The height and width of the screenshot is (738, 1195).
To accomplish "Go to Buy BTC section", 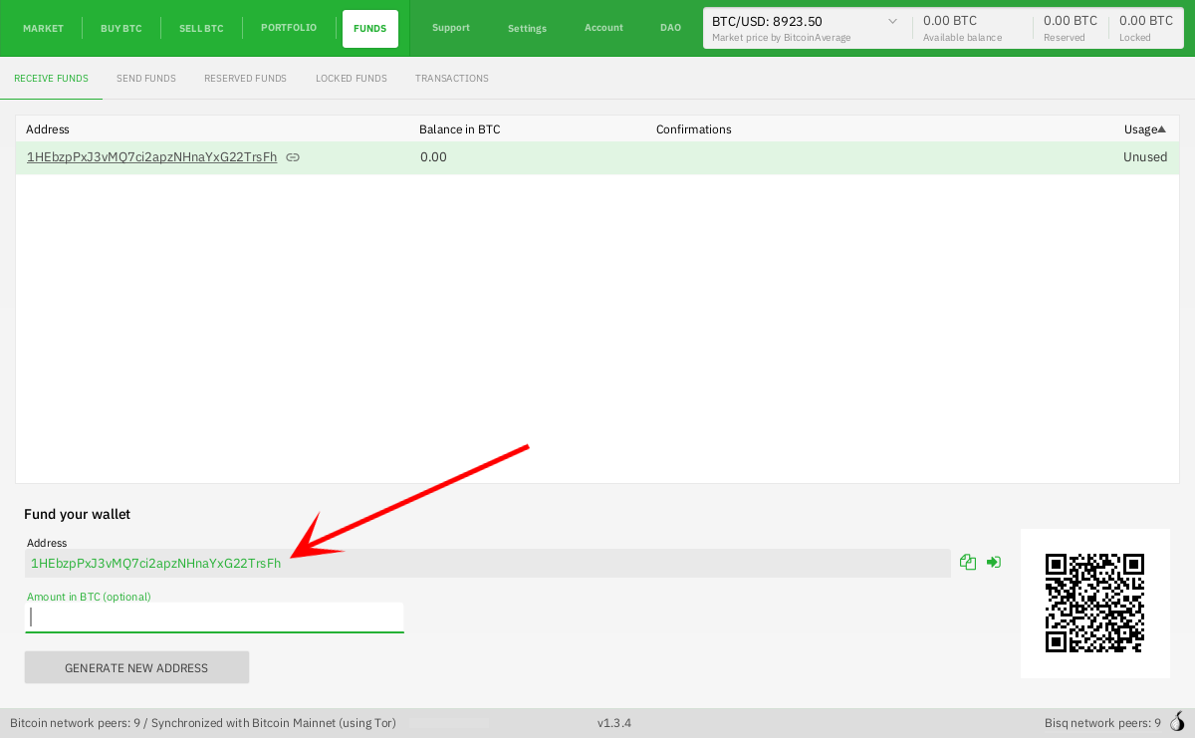I will pos(121,29).
